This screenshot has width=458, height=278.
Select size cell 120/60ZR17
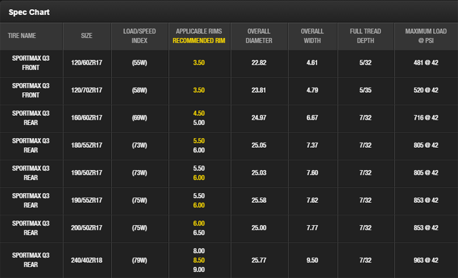tap(87, 63)
